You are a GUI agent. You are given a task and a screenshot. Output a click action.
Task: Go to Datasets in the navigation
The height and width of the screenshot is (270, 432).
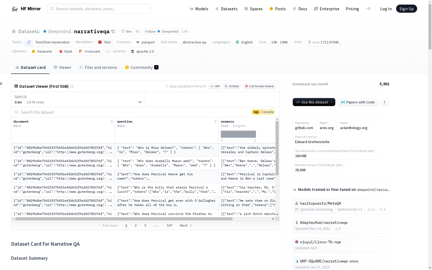click(226, 9)
